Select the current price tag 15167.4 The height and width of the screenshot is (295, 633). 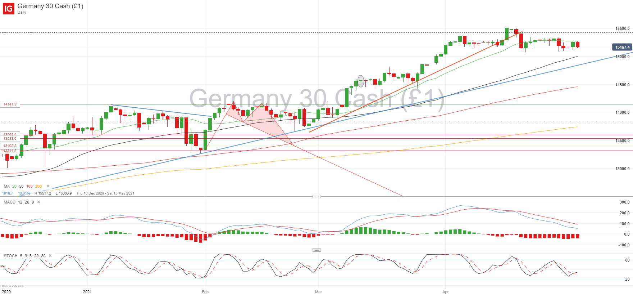click(x=622, y=47)
